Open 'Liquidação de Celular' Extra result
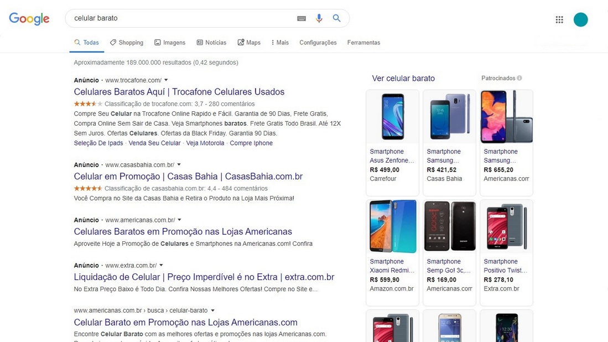 204,277
